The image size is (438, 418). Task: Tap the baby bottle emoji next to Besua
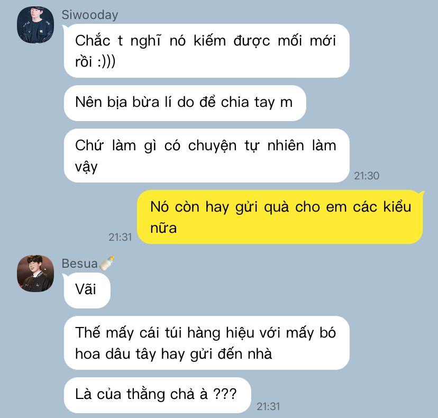coord(107,263)
